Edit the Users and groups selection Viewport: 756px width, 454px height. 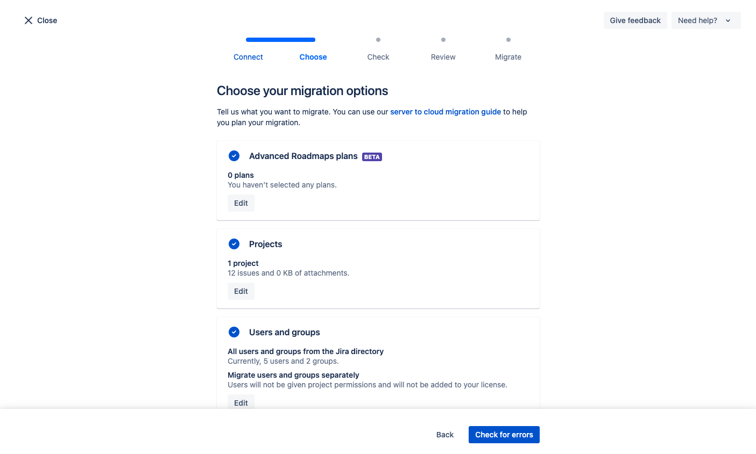241,402
